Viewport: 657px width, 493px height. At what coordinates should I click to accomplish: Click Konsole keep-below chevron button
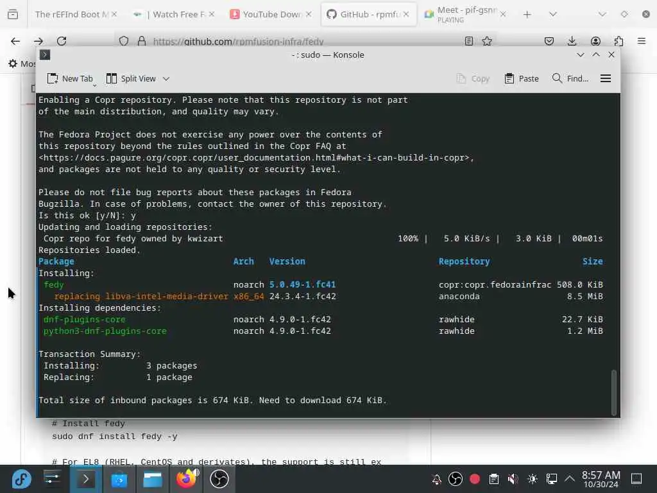[580, 55]
